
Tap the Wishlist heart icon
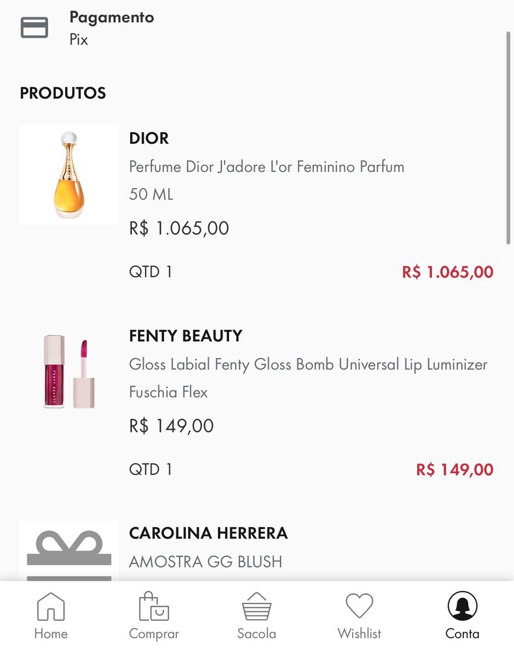coord(359,607)
